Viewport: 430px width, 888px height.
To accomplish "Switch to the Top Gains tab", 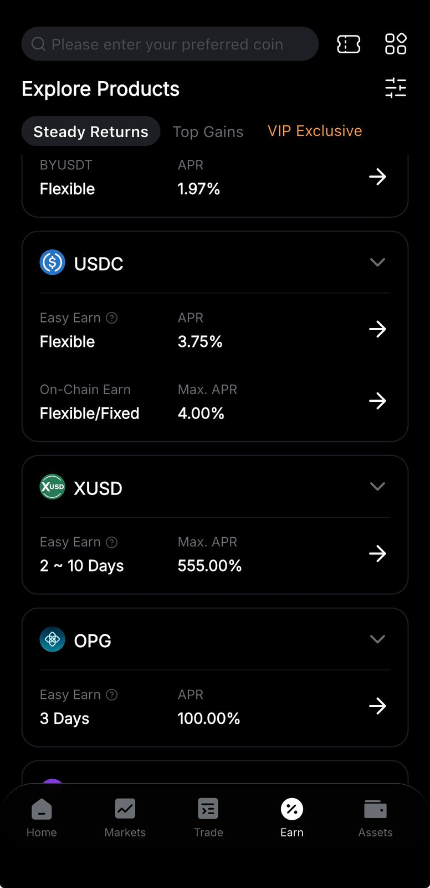I will [x=208, y=132].
